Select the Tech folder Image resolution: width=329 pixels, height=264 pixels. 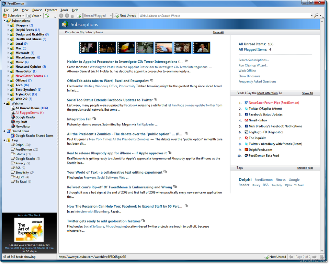coord(20,85)
